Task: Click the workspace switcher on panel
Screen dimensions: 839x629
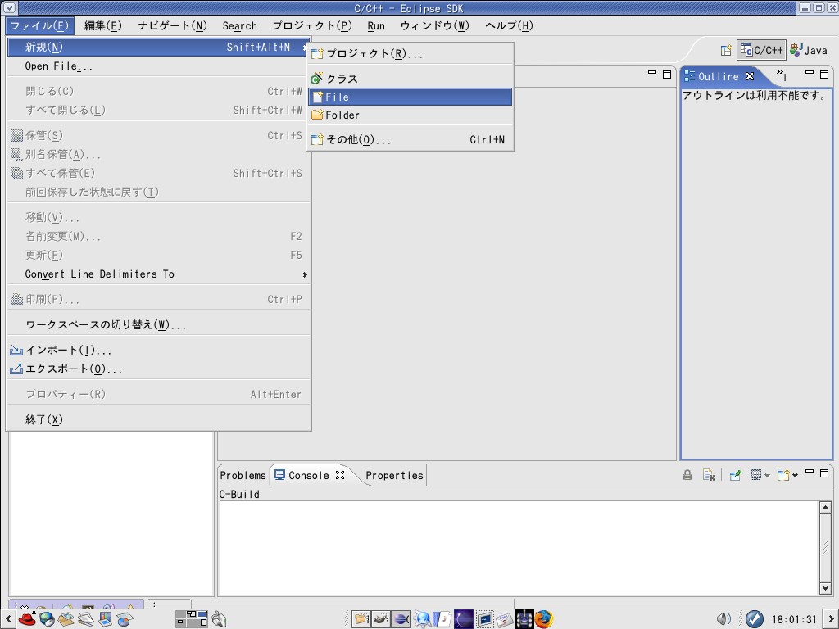Action: pos(192,619)
